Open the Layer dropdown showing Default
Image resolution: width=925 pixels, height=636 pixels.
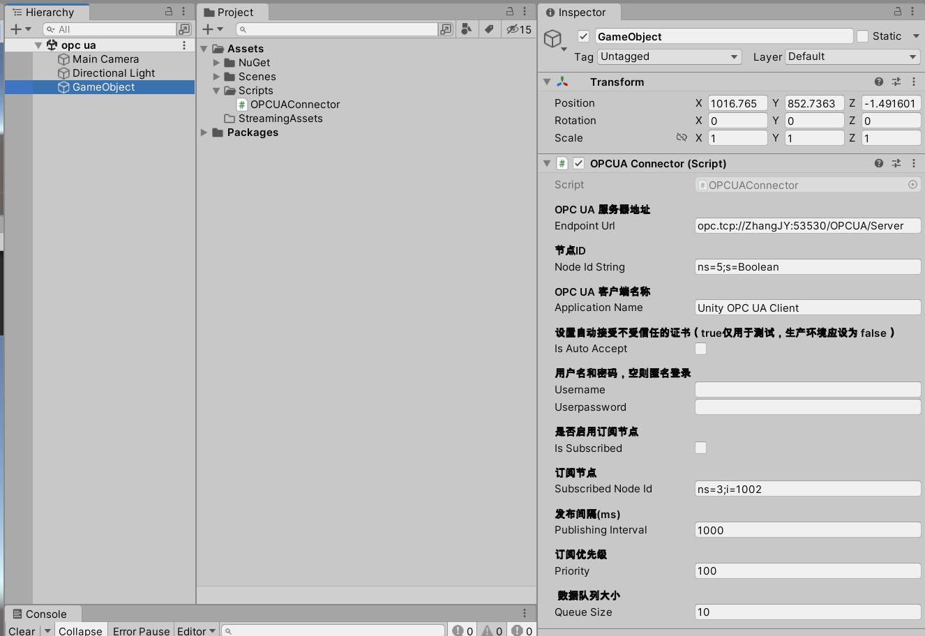(852, 56)
